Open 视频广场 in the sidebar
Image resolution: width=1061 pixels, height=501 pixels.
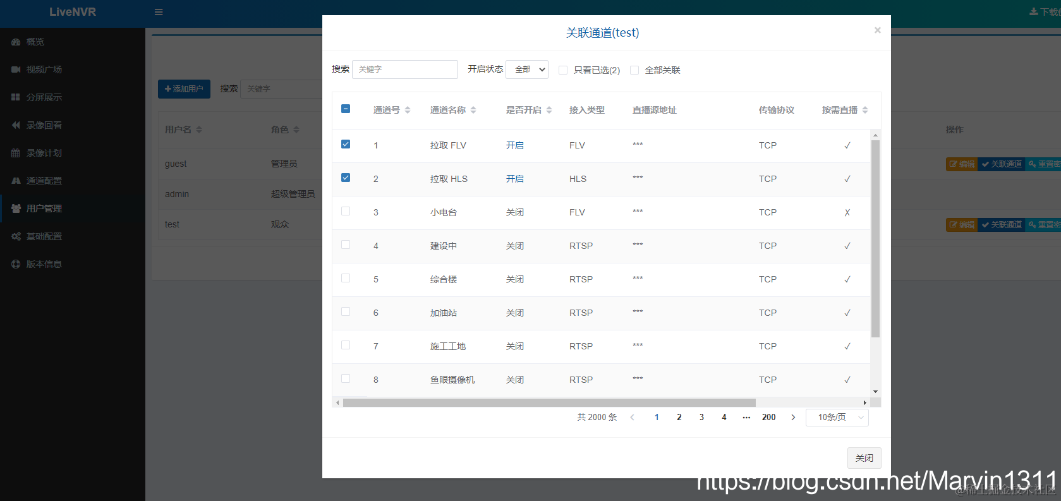(x=44, y=69)
